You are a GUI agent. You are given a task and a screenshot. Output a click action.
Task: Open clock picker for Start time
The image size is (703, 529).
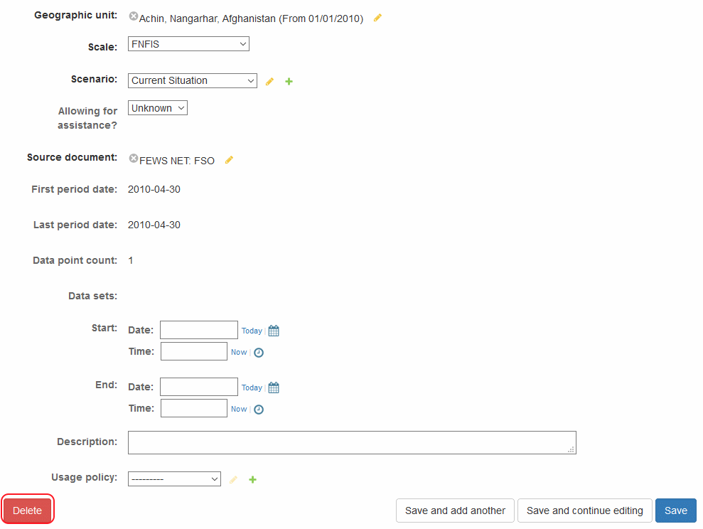click(x=259, y=352)
